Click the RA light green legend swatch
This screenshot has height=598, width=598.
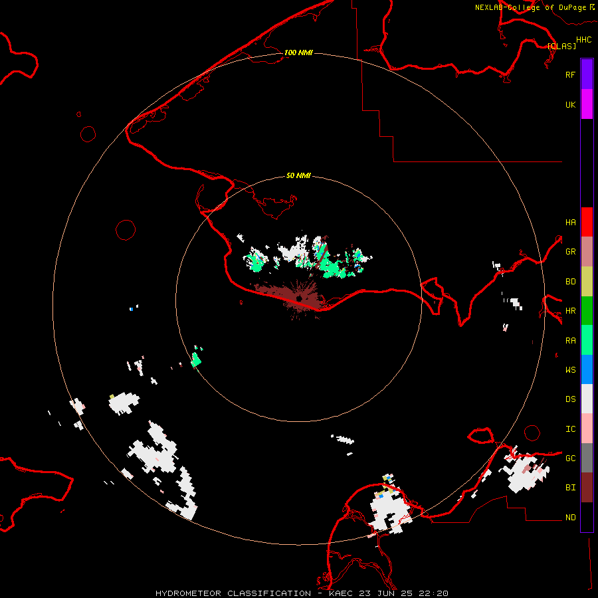tap(587, 340)
